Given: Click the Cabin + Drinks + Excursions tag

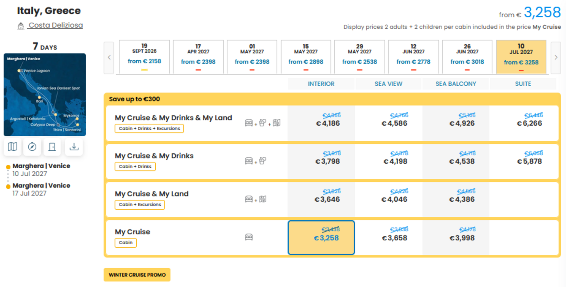Looking at the screenshot, I should pyautogui.click(x=149, y=128).
